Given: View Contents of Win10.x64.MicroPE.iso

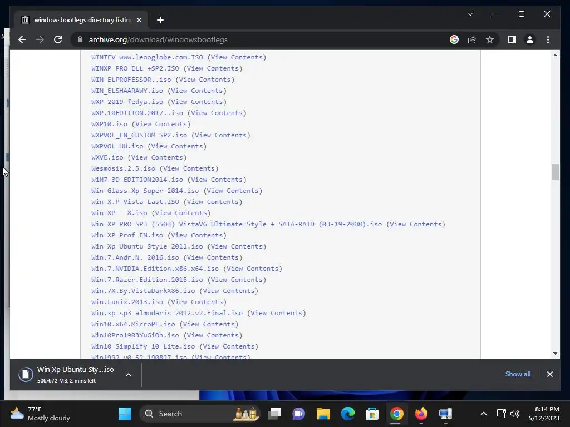Looking at the screenshot, I should coord(209,324).
